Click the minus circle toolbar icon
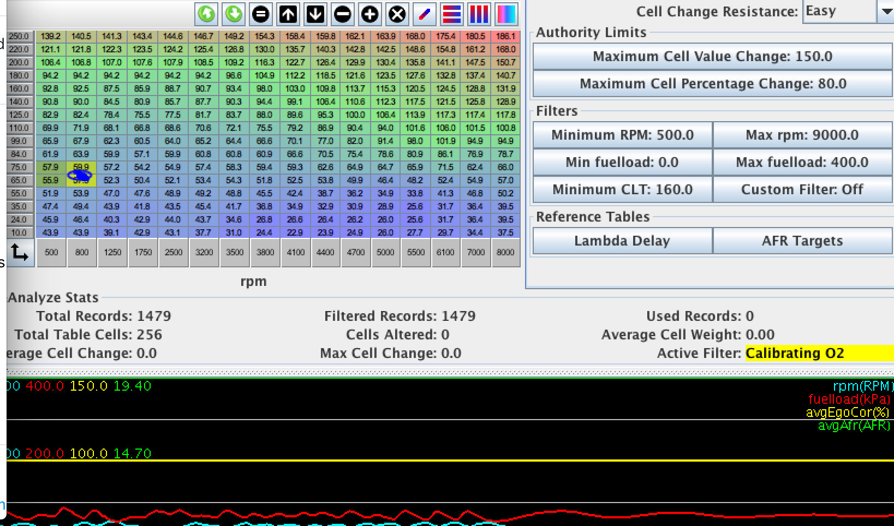This screenshot has width=894, height=526. [x=343, y=14]
